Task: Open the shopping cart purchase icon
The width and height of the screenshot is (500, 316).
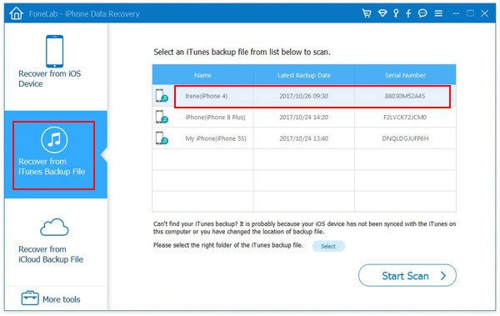Action: [x=367, y=13]
